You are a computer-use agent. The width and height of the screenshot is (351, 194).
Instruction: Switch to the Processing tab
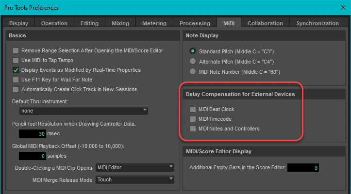tap(195, 23)
